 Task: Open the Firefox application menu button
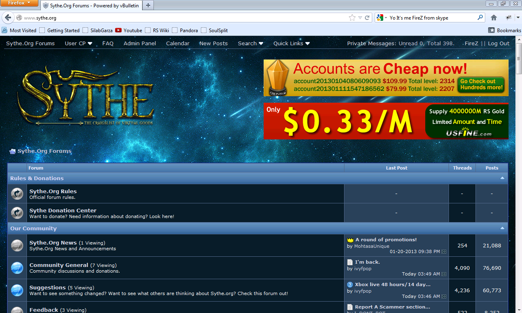(x=20, y=3)
